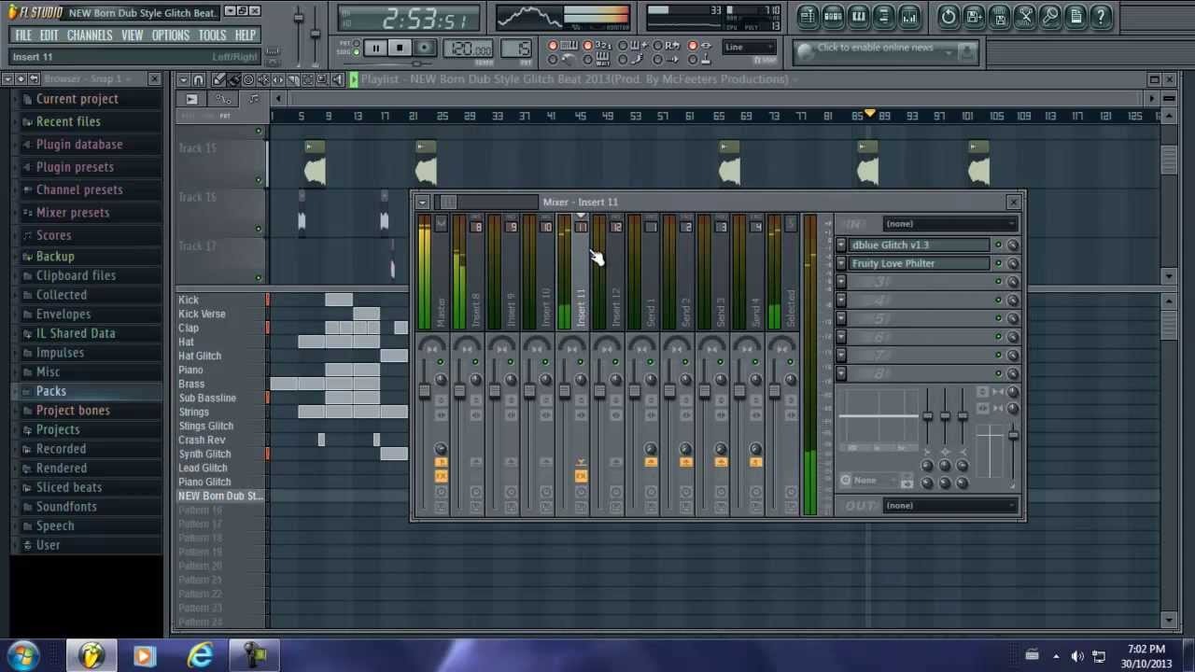Open the OPTIONS menu
The image size is (1195, 672).
(171, 35)
